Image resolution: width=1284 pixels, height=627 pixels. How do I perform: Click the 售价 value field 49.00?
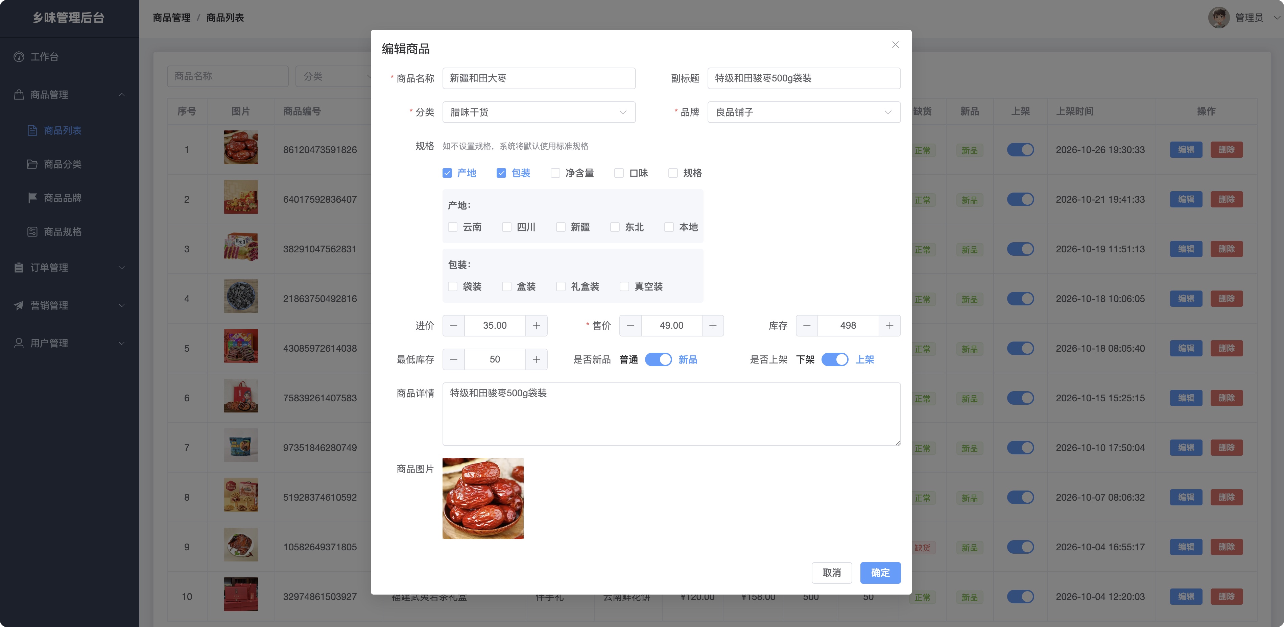point(671,326)
